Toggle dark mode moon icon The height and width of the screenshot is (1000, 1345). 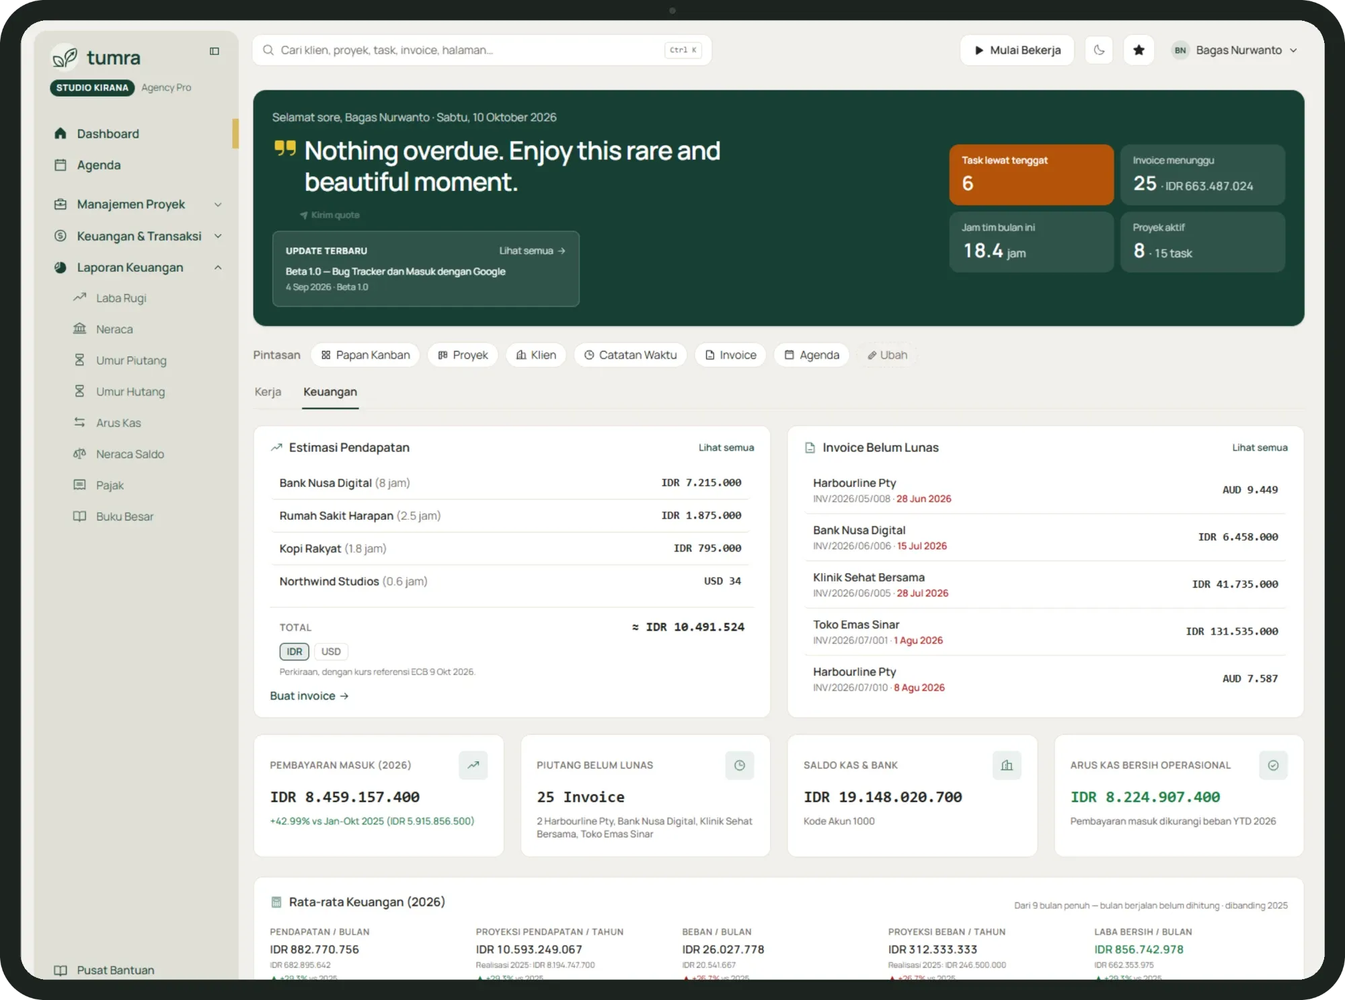click(x=1099, y=50)
